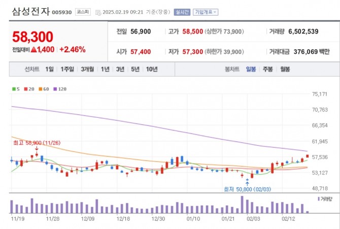The image size is (340, 229).
Task: Click the 거래대금 value 376,069 백만
Action: 312,52
